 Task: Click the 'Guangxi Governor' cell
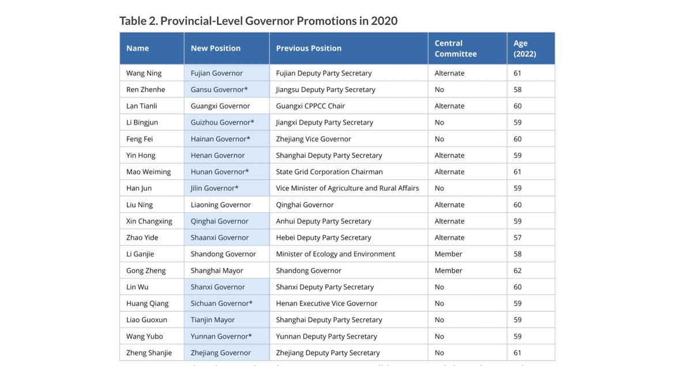[227, 106]
